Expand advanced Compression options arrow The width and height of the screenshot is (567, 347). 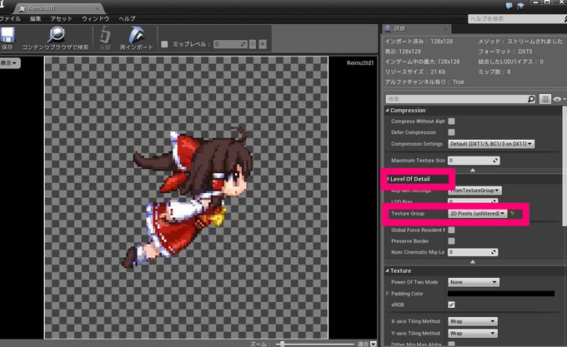472,170
